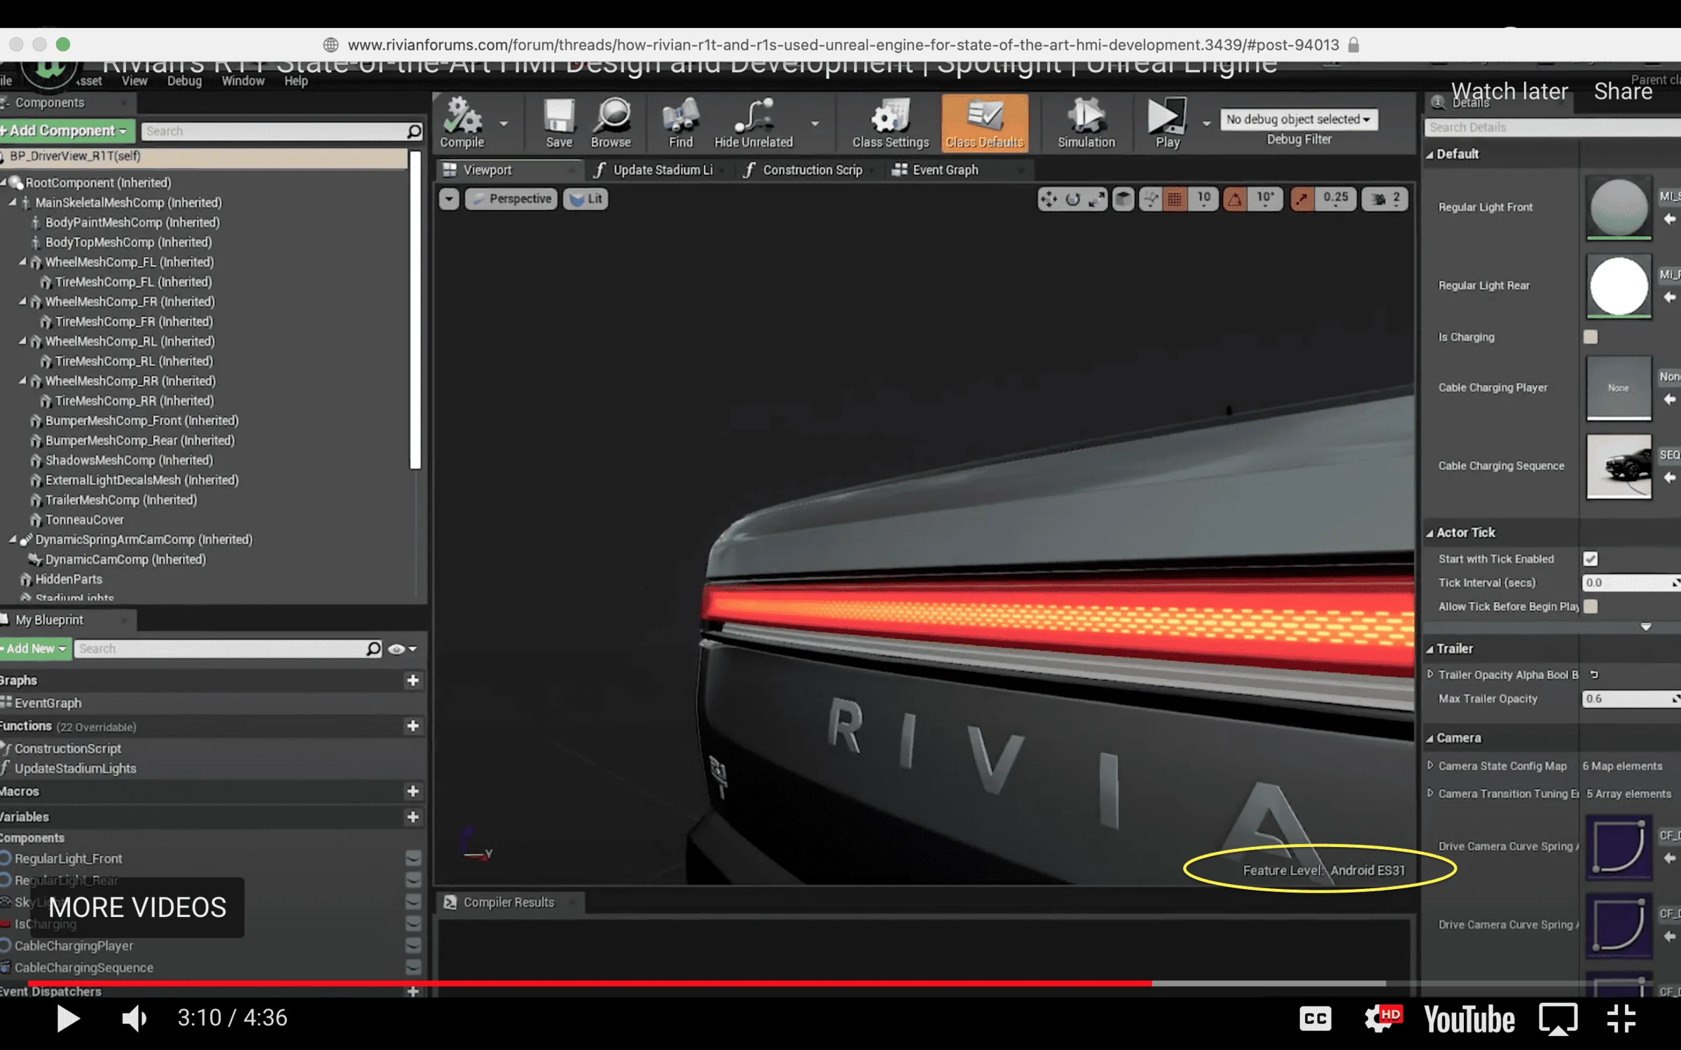Enable Allow Tick Before Begin Play
The image size is (1681, 1050).
click(1591, 606)
